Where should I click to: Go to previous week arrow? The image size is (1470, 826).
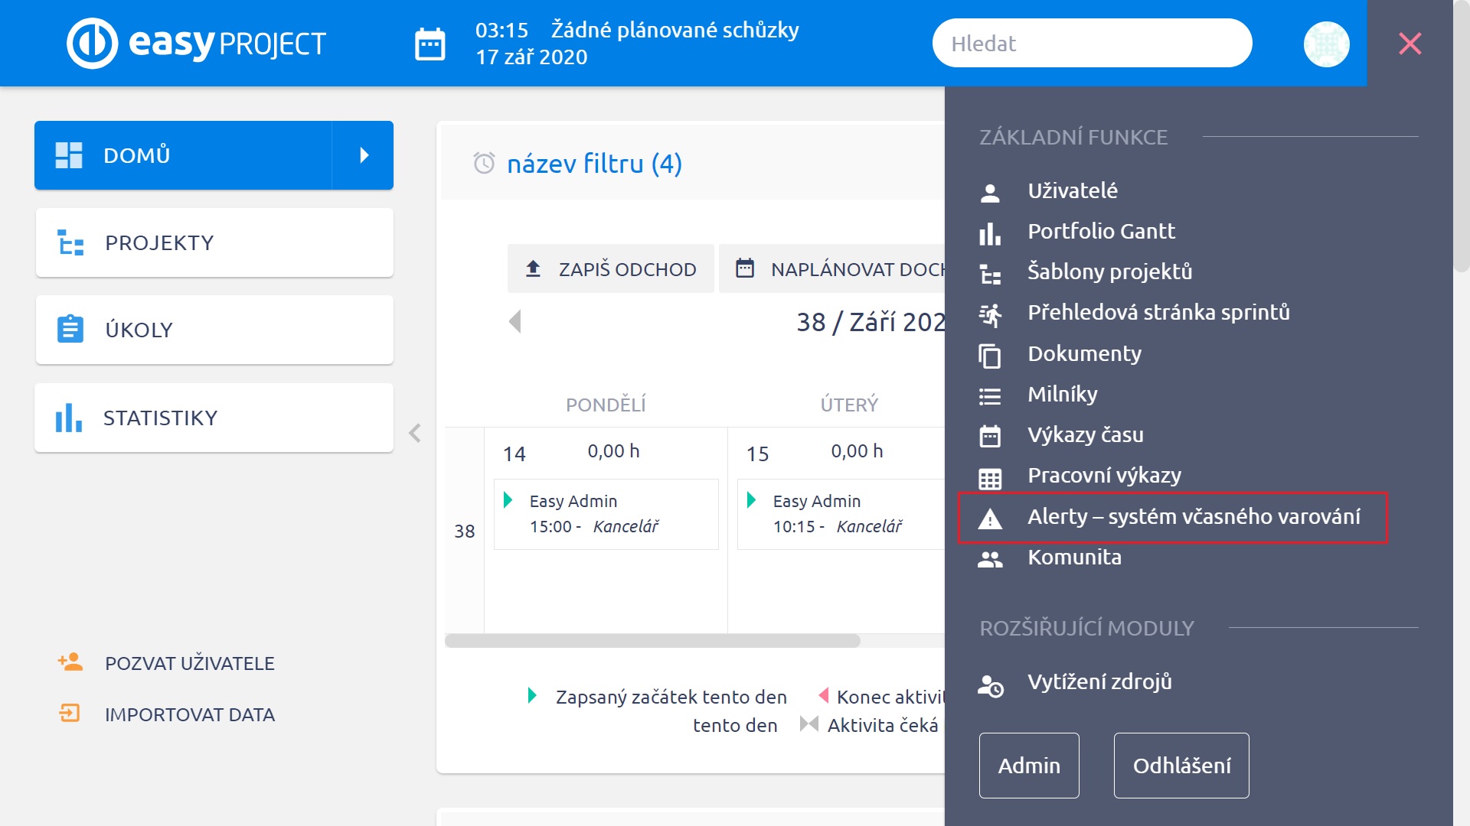[514, 321]
